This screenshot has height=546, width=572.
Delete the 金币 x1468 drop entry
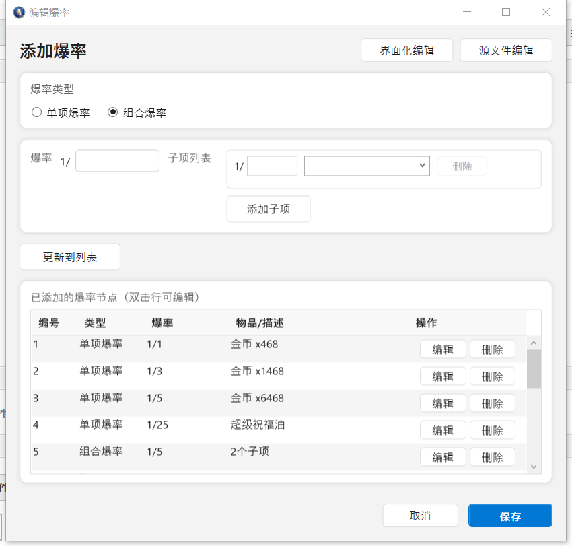pyautogui.click(x=492, y=376)
